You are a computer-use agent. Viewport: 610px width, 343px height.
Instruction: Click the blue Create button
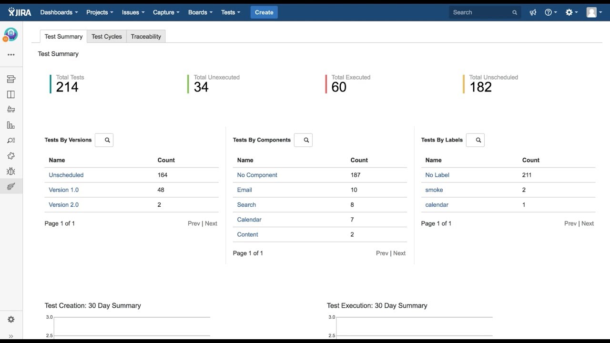[264, 12]
